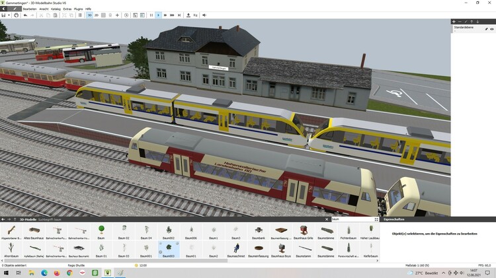
Task: Switch to the 3D view mode
Action: click(x=89, y=15)
